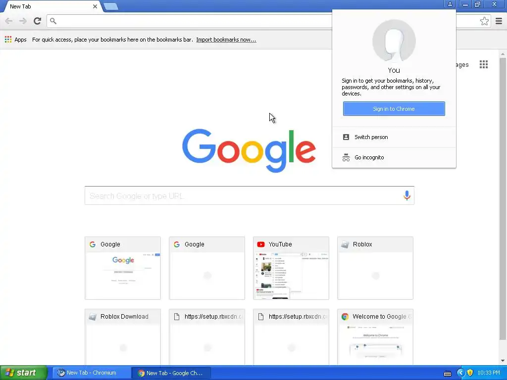Click the Switch person icon

346,137
